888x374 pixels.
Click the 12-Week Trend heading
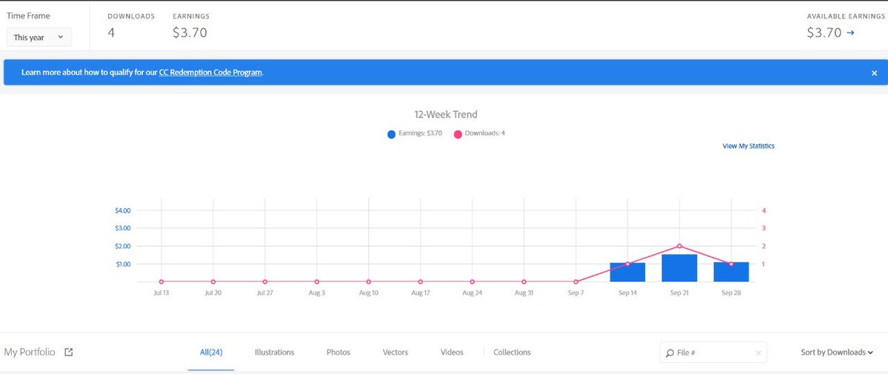(446, 115)
